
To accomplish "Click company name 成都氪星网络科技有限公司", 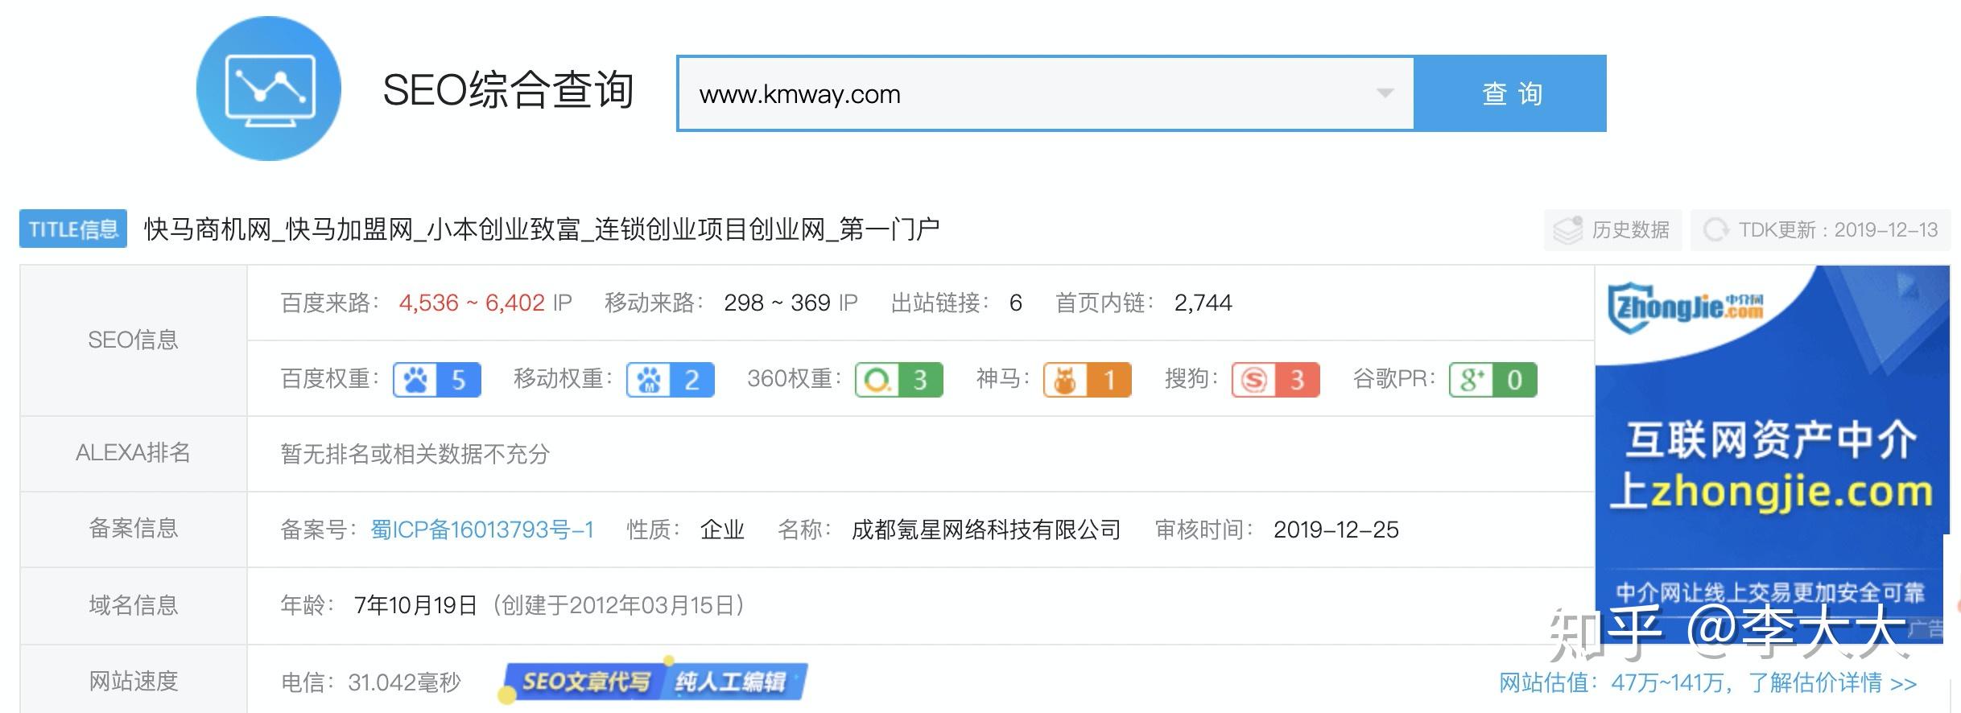I will (986, 530).
